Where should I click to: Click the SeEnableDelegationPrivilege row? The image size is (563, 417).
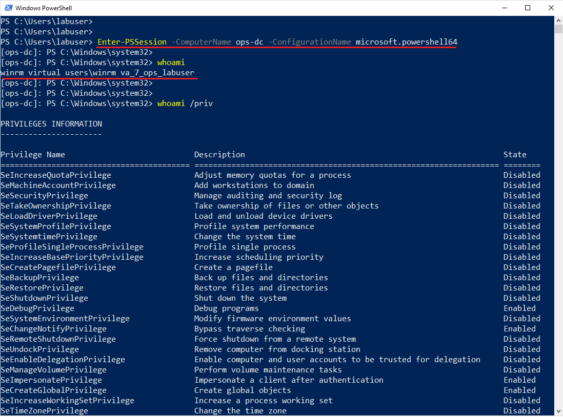63,359
